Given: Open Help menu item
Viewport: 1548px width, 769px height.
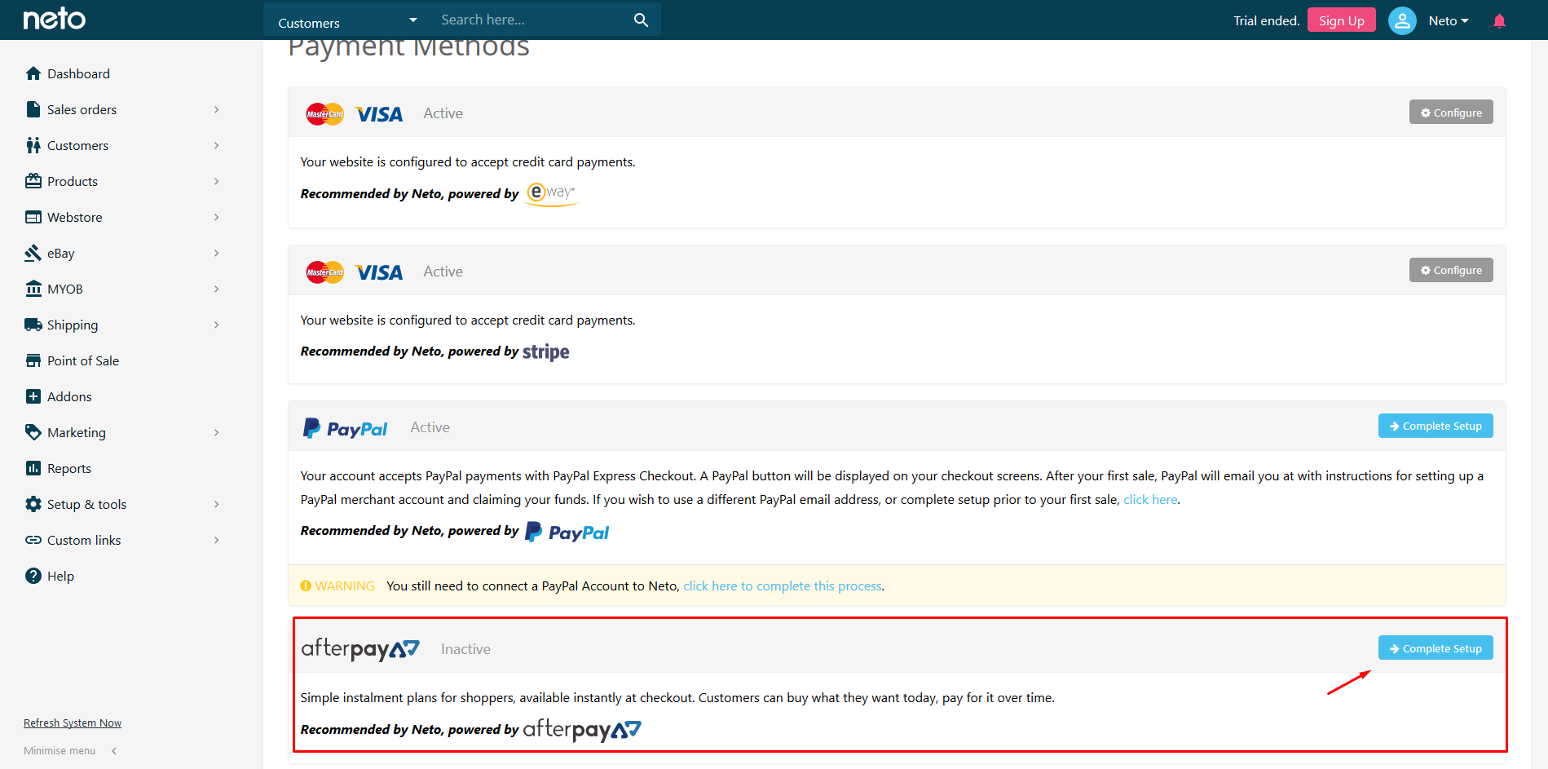Looking at the screenshot, I should 60,576.
